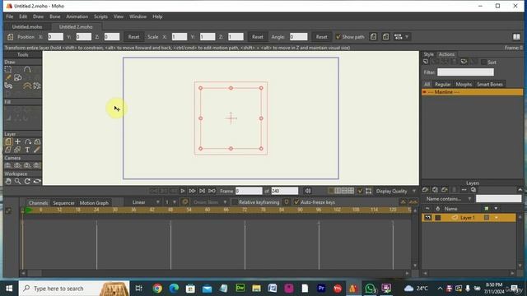Reset the layer Angle value
The height and width of the screenshot is (296, 527).
click(321, 36)
